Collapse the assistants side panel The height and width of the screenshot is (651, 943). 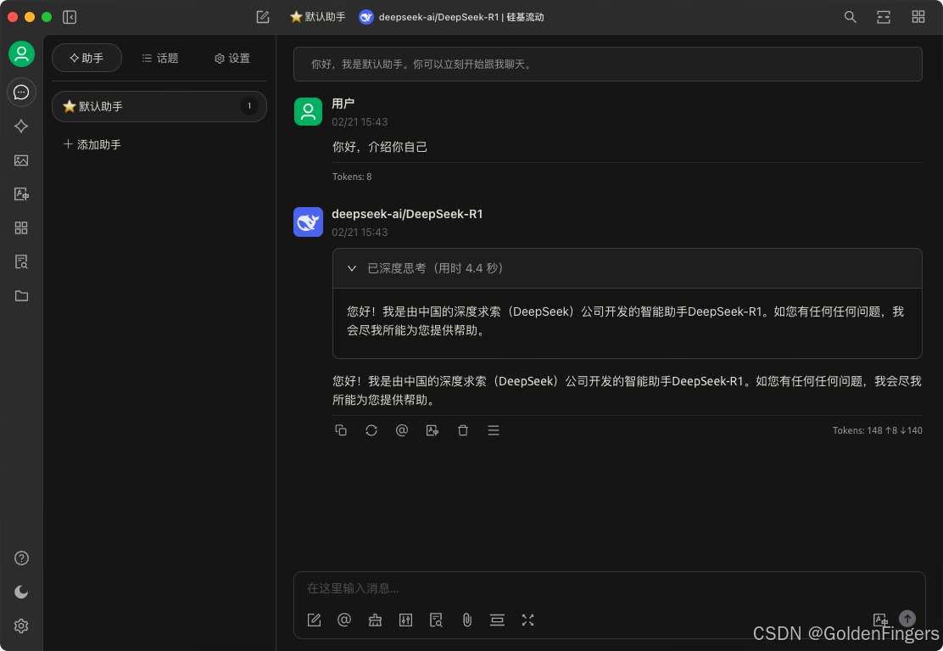(70, 17)
